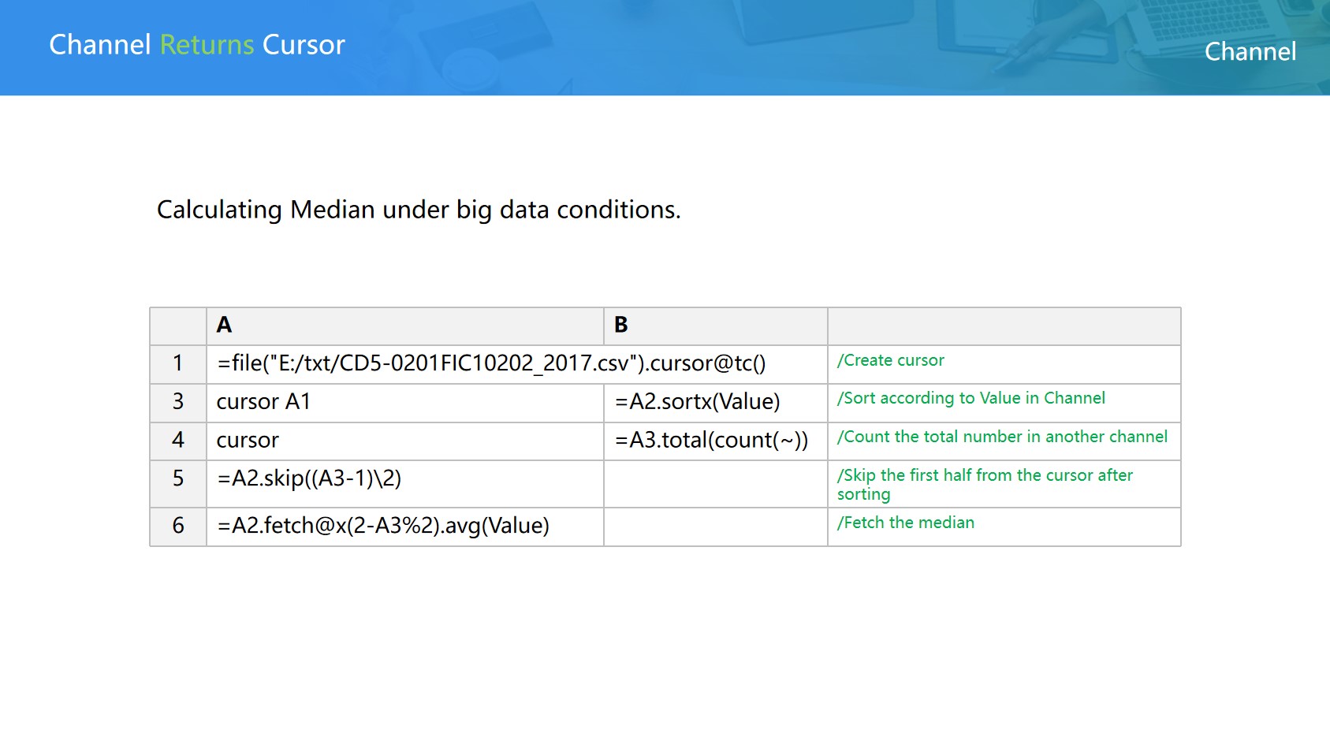1330x748 pixels.
Task: Click the 'Calculating Median under big data conditions' text
Action: [x=419, y=210]
